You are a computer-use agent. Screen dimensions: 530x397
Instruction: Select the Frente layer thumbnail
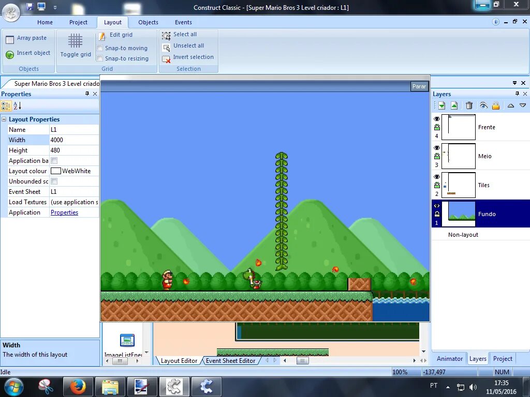(x=459, y=127)
